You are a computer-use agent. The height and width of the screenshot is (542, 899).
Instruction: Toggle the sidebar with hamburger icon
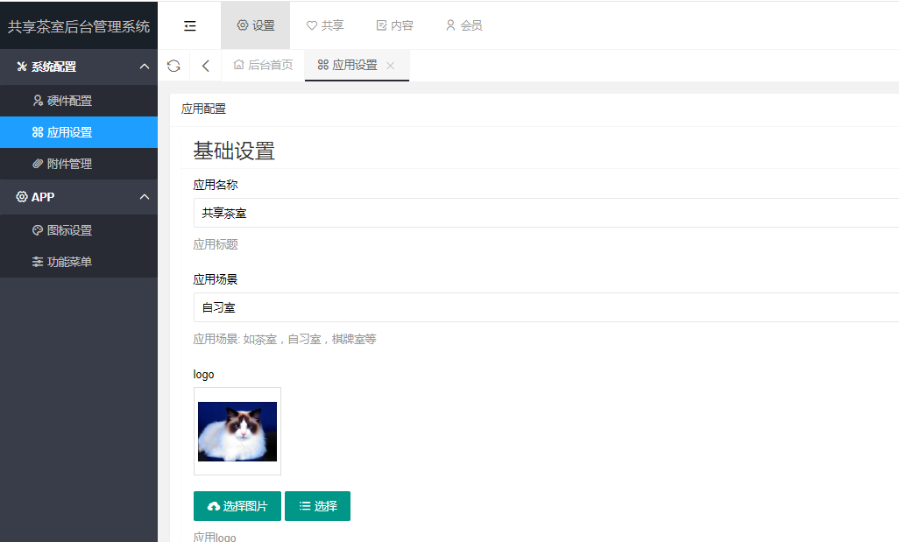click(x=189, y=25)
